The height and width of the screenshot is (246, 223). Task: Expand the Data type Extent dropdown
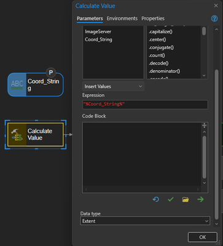click(x=145, y=221)
